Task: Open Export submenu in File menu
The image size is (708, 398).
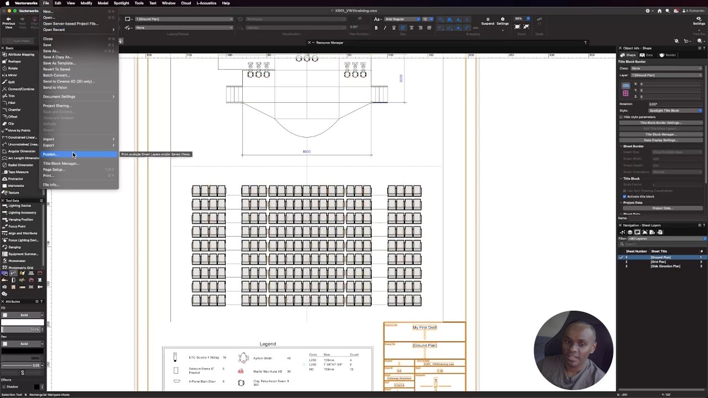Action: (x=80, y=145)
